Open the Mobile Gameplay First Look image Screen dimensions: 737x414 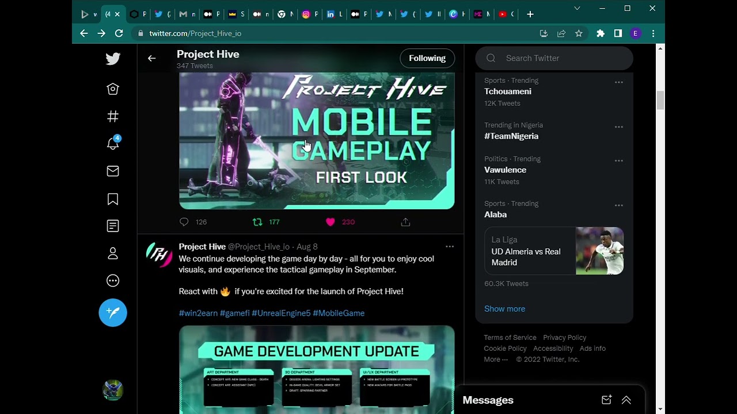317,141
